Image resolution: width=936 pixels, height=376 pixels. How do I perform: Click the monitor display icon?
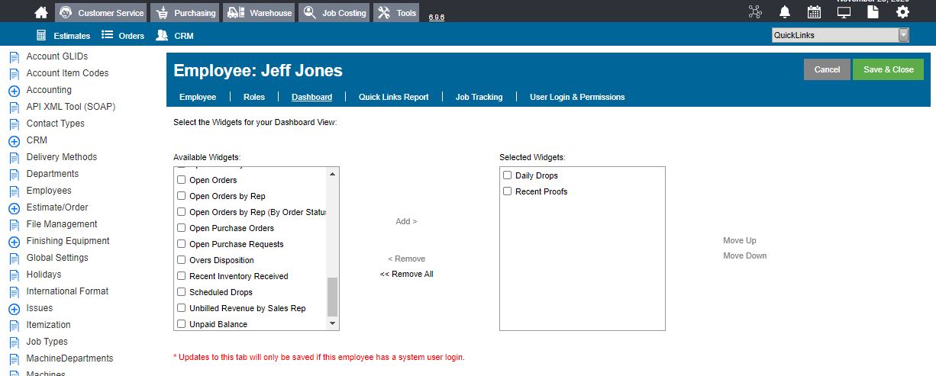[x=844, y=12]
